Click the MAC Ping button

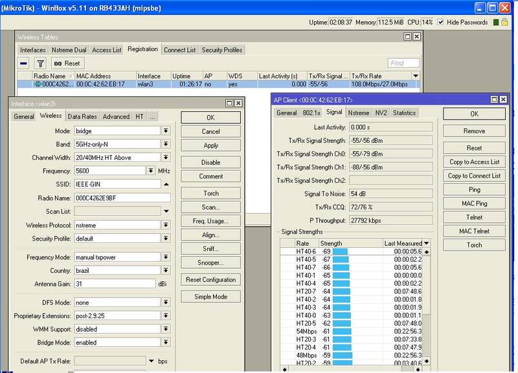point(474,204)
